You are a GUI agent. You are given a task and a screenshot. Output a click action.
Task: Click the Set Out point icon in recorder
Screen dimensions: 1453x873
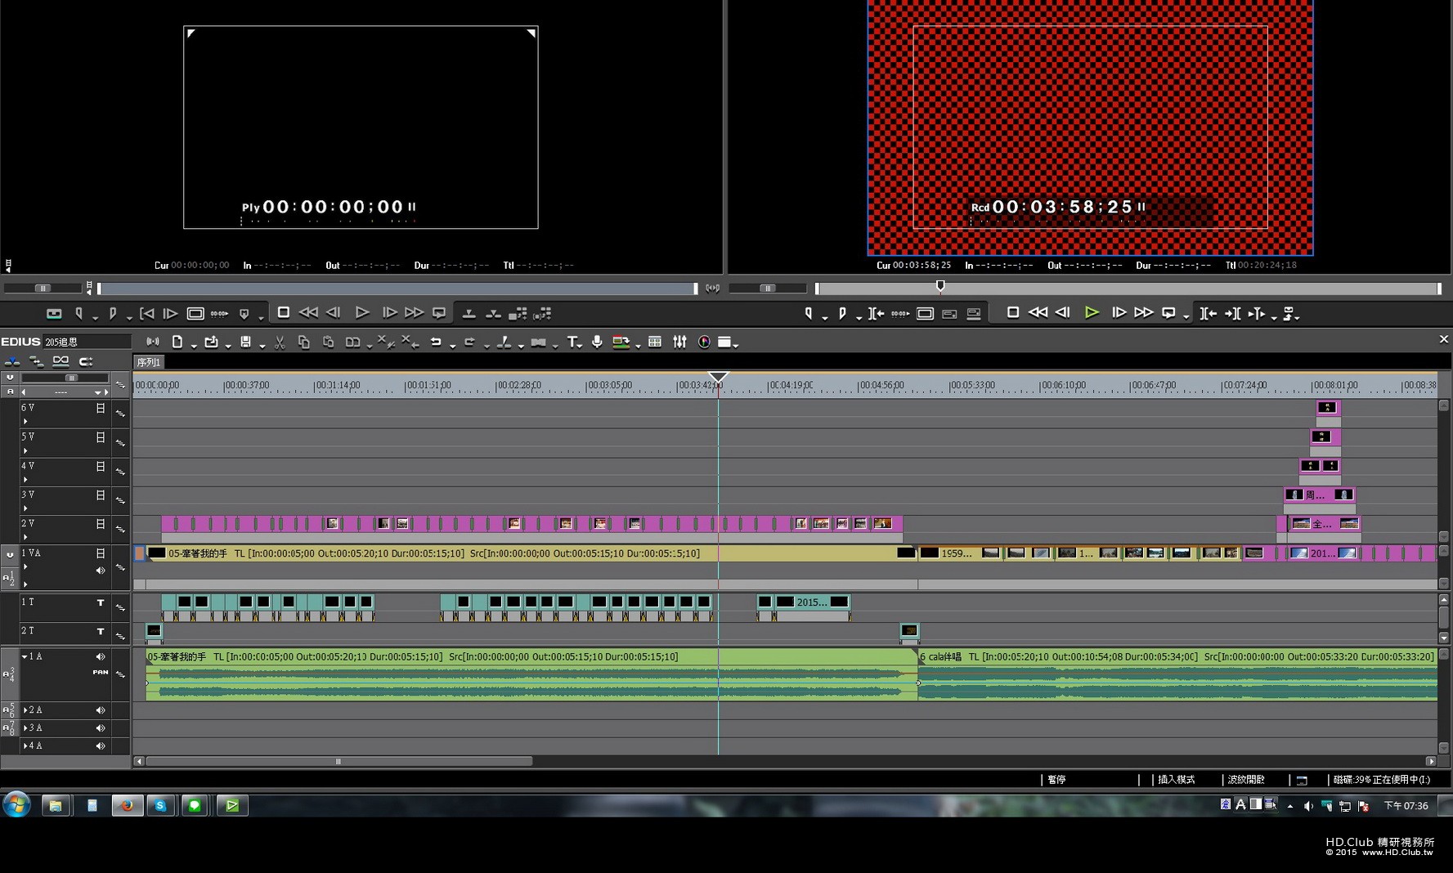(842, 313)
